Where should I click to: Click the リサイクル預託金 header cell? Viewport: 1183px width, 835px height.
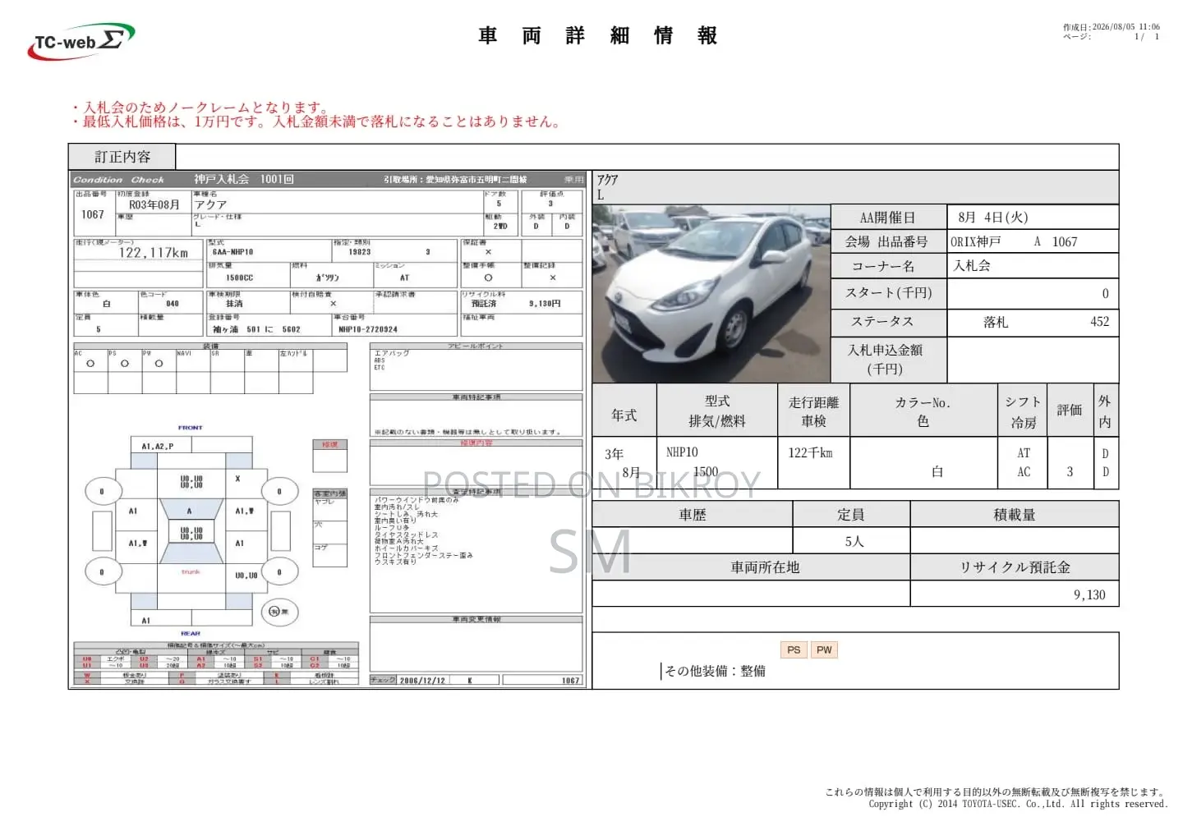click(x=1015, y=567)
